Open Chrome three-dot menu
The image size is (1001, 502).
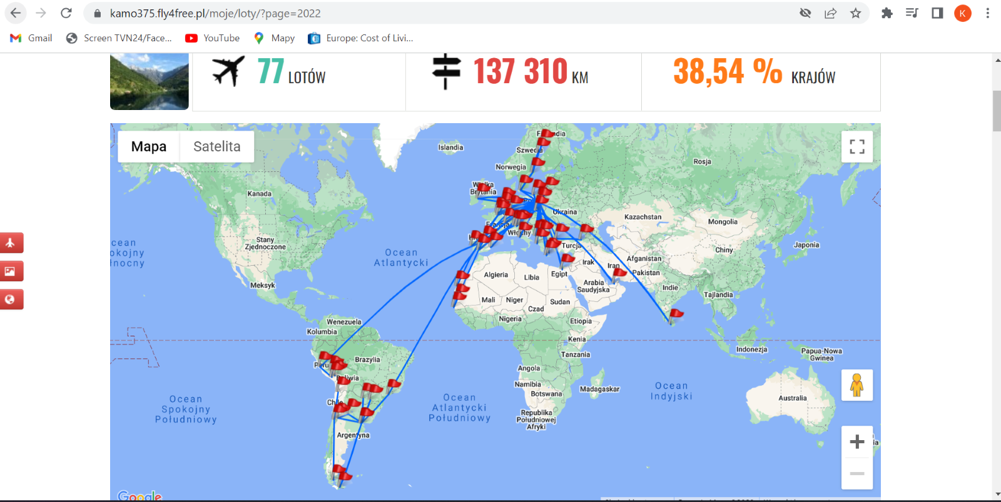coord(988,13)
